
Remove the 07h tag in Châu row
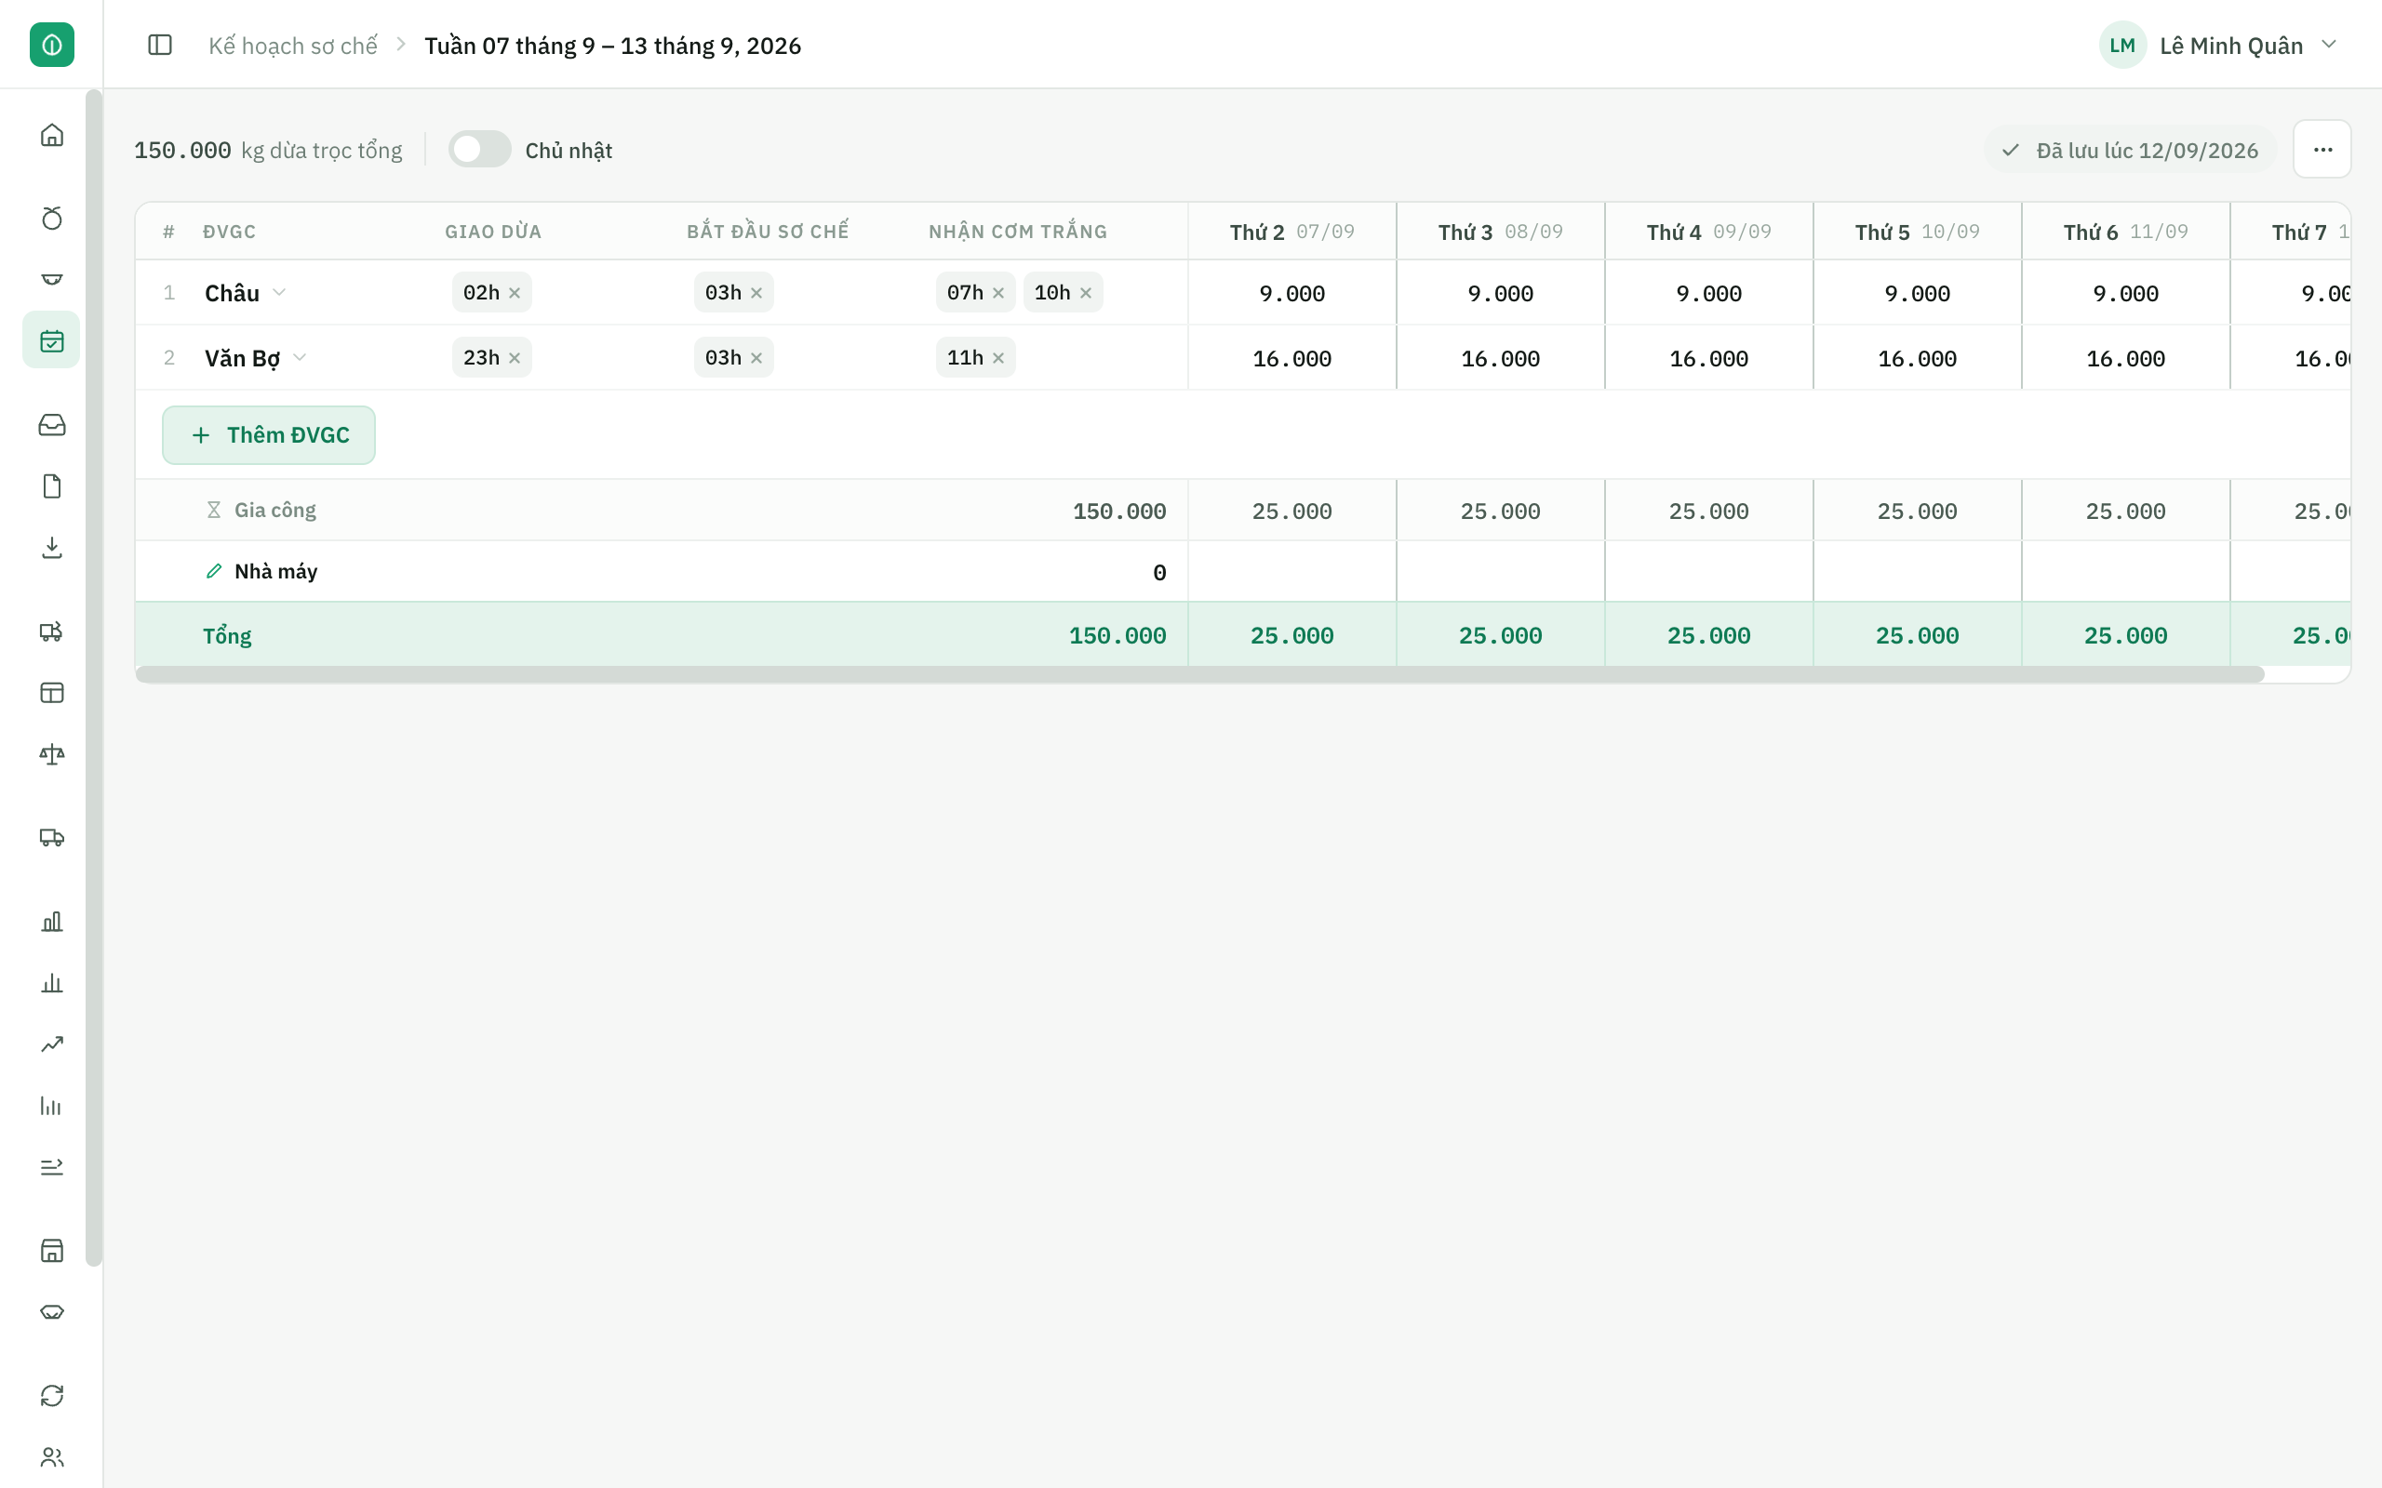point(998,293)
